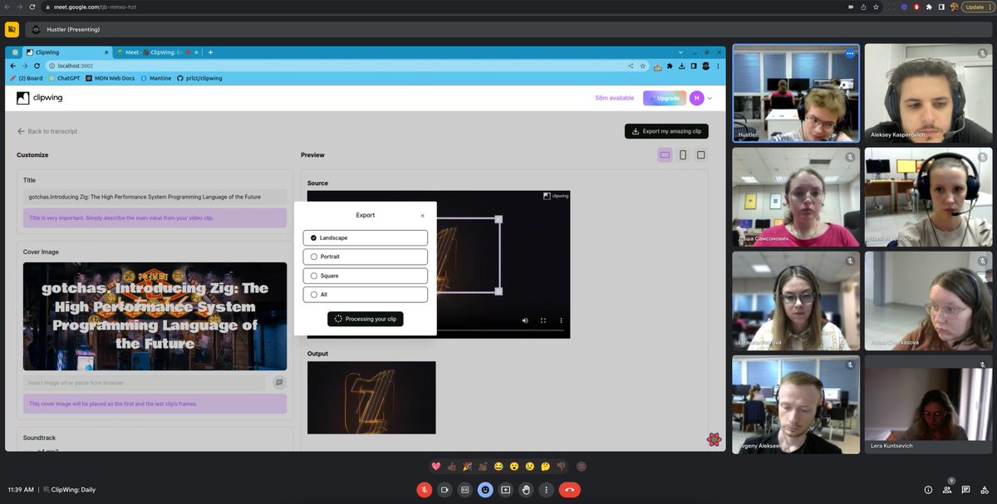
Task: Mute microphone in the Meet control bar
Action: (424, 490)
